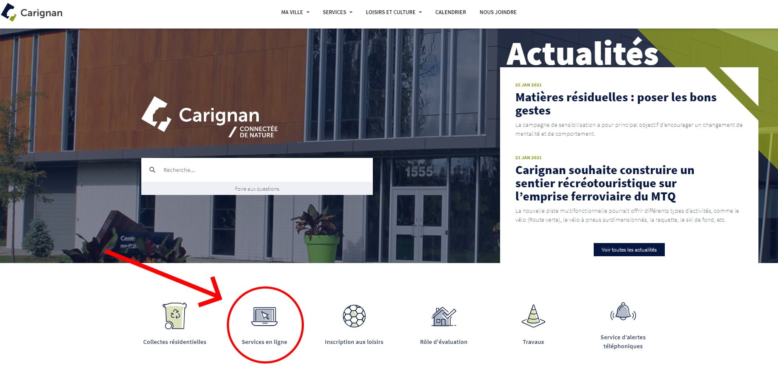Open the Foire aux questions link
Screen dimensions: 778x372
(257, 189)
